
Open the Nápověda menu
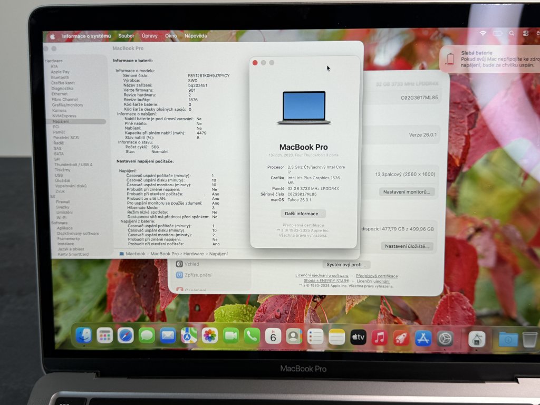196,36
